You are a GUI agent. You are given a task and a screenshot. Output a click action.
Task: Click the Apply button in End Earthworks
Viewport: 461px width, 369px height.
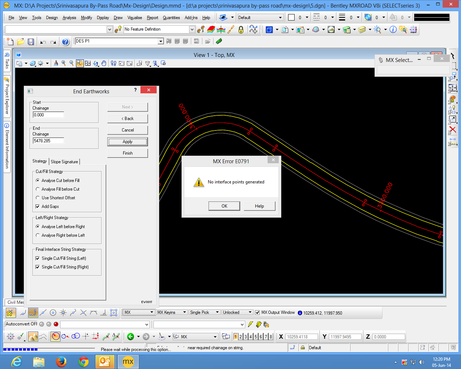pyautogui.click(x=127, y=142)
